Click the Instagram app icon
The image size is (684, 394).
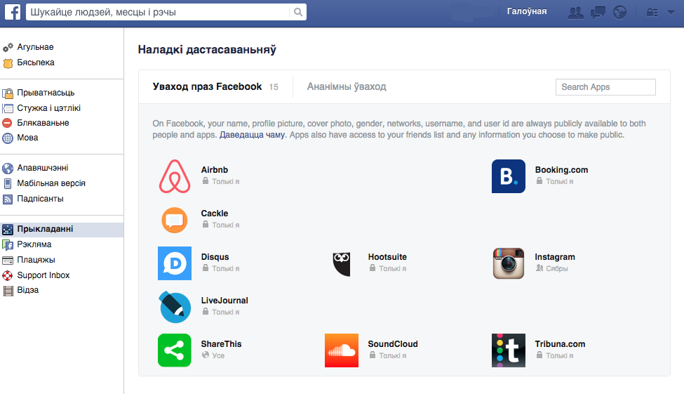509,263
